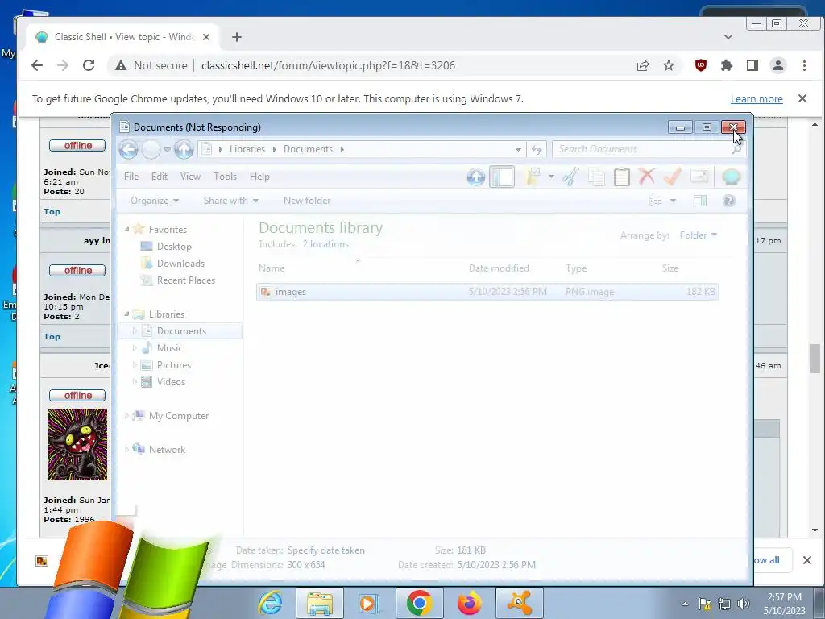The height and width of the screenshot is (619, 825).
Task: Open Classic Explorer settings shell icon
Action: tap(731, 177)
